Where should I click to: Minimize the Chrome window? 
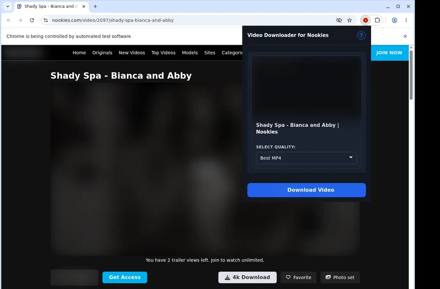[x=388, y=7]
